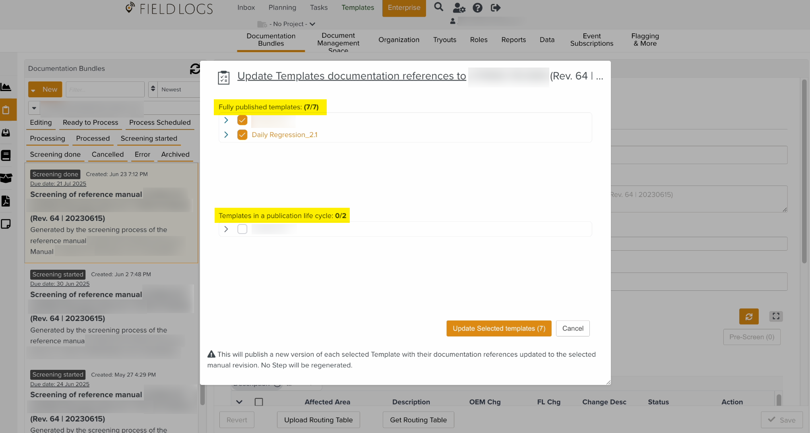
Task: Click the bundles Filter input field
Action: tap(105, 89)
